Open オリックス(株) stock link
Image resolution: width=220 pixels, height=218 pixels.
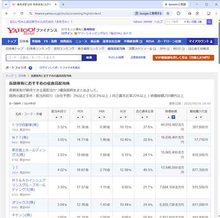pyautogui.click(x=23, y=203)
